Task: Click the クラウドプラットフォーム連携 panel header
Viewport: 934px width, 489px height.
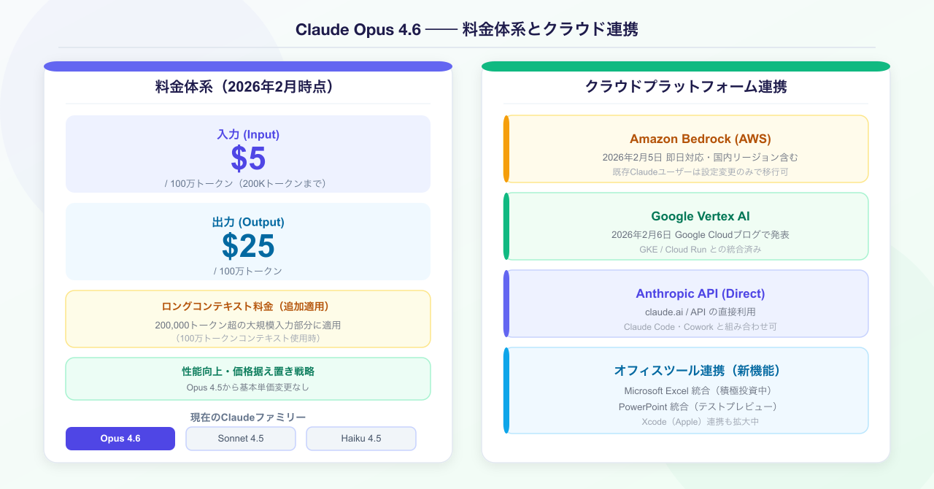Action: click(686, 87)
